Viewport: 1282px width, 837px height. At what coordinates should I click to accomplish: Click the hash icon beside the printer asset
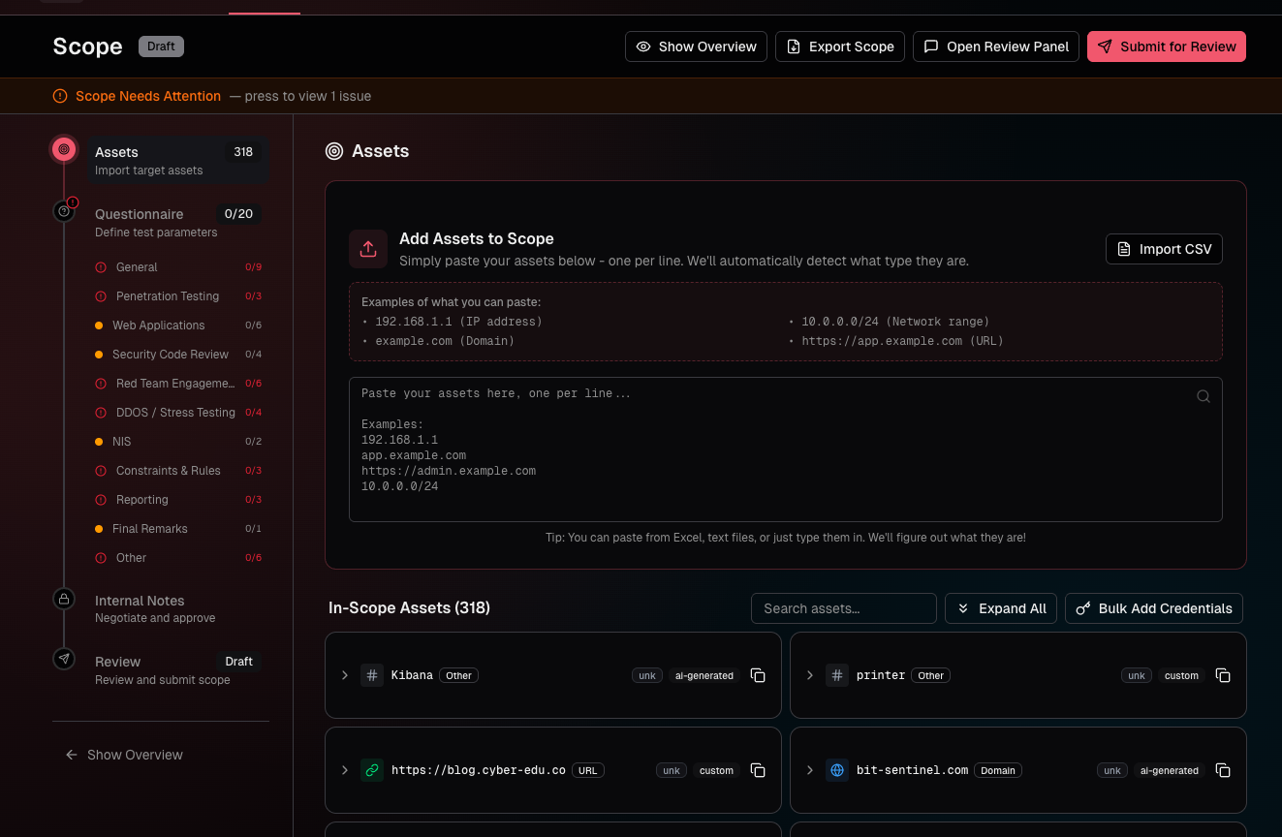[x=837, y=675]
